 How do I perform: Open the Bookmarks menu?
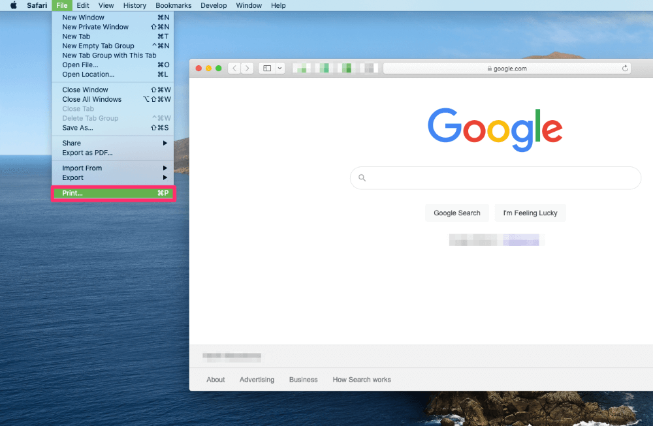[x=174, y=5]
